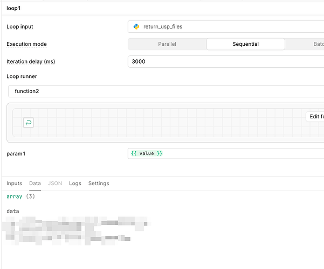
Task: Click the data label in results
Action: [x=12, y=211]
